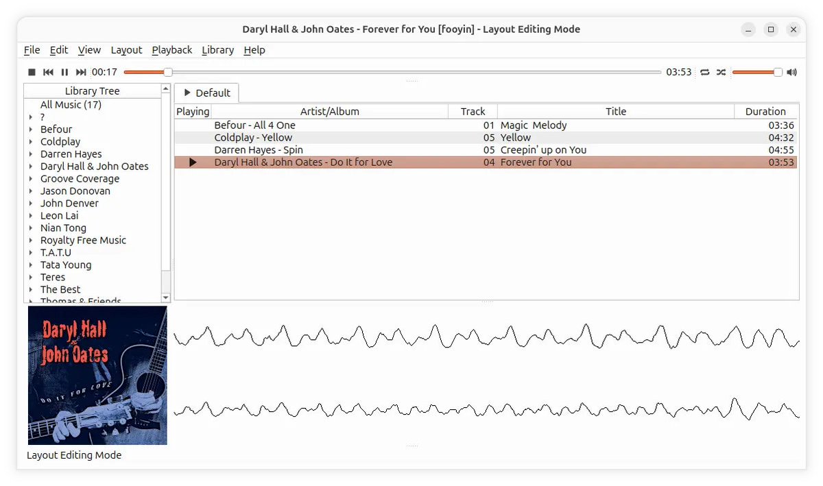The height and width of the screenshot is (486, 823).
Task: Skip to the previous track
Action: click(x=48, y=72)
